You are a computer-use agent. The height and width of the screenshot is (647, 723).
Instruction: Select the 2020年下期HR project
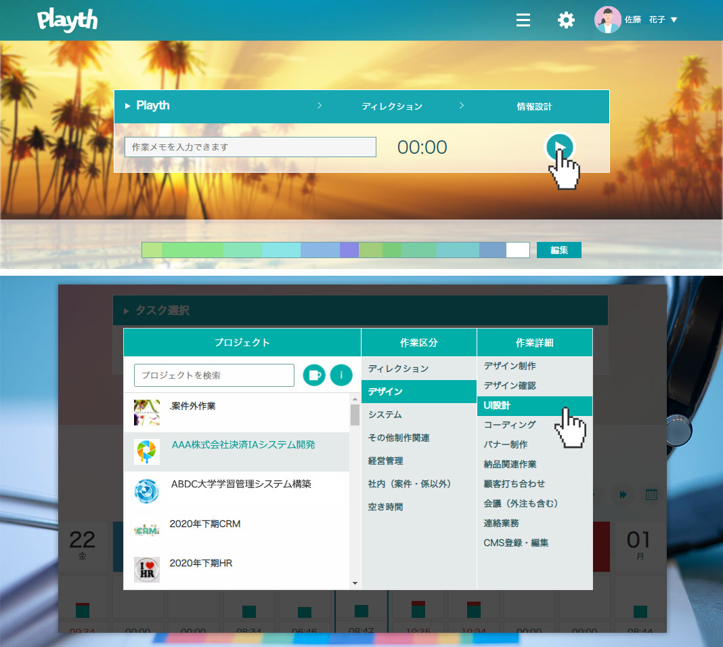[236, 570]
